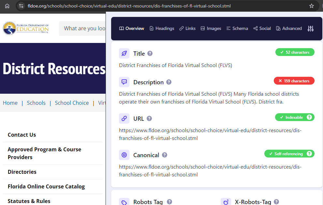Open the School Choice breadcrumb link
Image resolution: width=323 pixels, height=205 pixels.
pyautogui.click(x=72, y=103)
